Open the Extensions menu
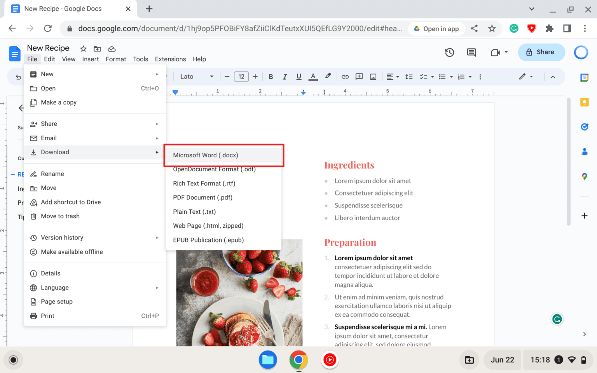The image size is (597, 373). (170, 59)
